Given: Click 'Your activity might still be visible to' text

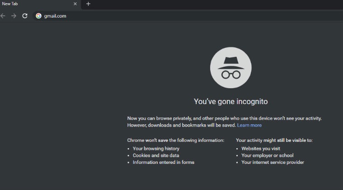Looking at the screenshot, I should pos(274,140).
